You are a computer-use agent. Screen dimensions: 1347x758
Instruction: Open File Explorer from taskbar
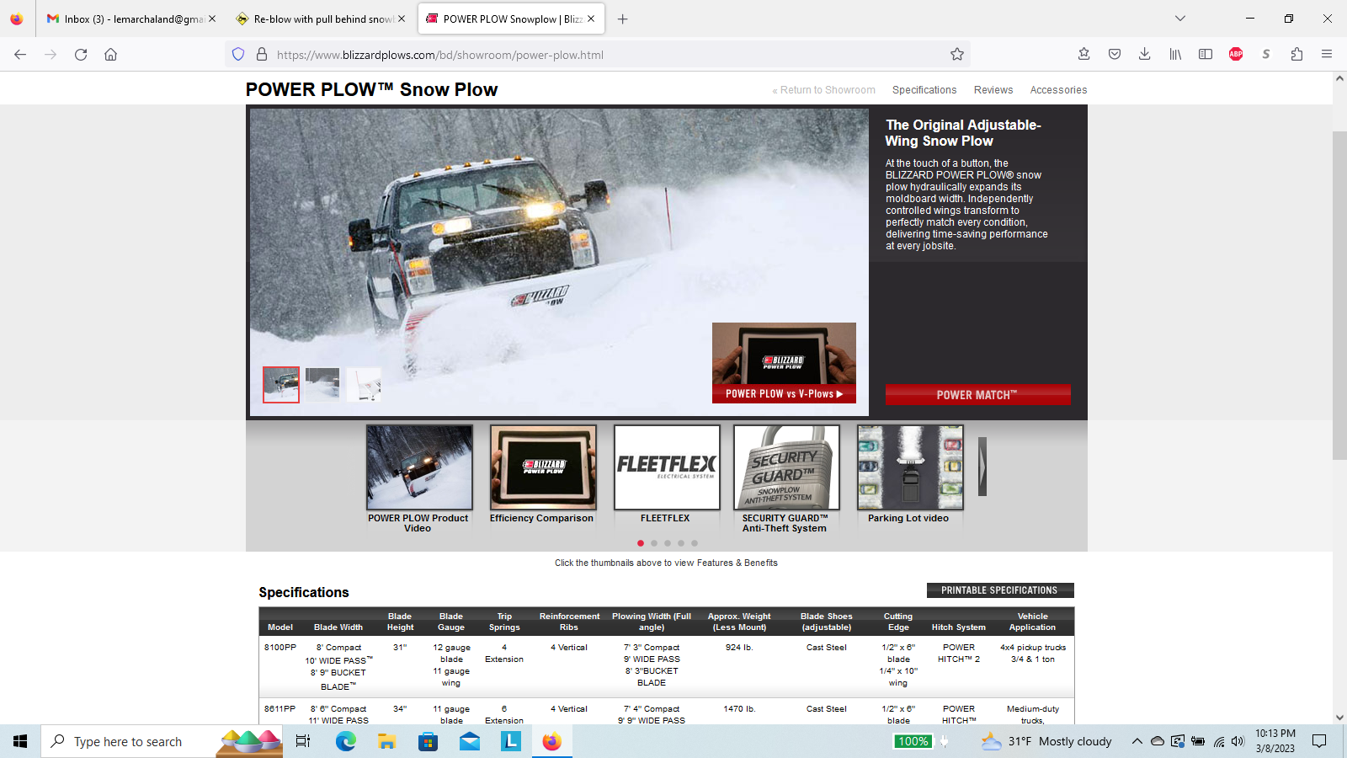coord(386,741)
